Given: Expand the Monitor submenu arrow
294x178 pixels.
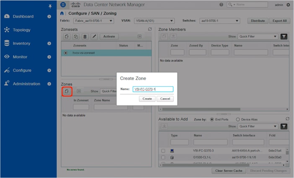Looking at the screenshot, I should tap(49, 57).
